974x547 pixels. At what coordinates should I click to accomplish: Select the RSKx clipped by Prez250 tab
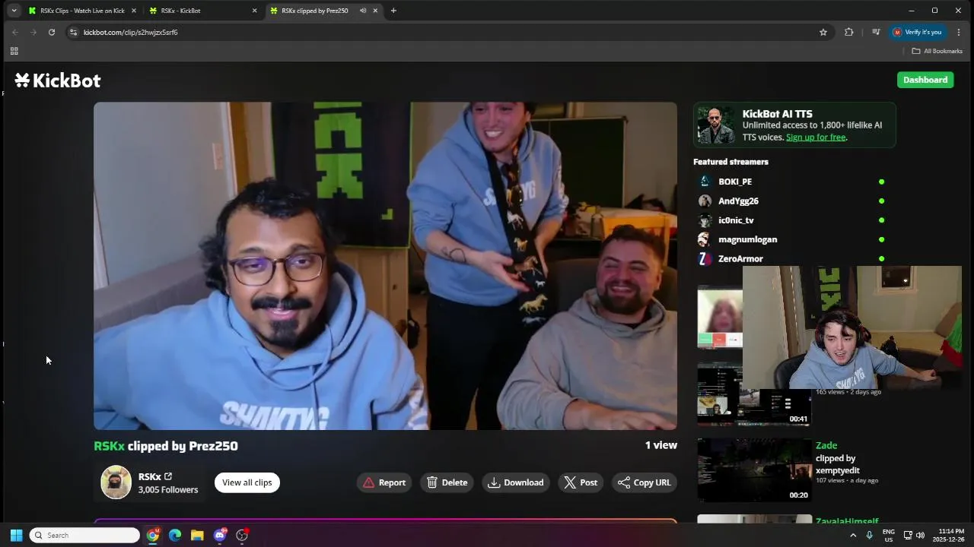(x=314, y=11)
